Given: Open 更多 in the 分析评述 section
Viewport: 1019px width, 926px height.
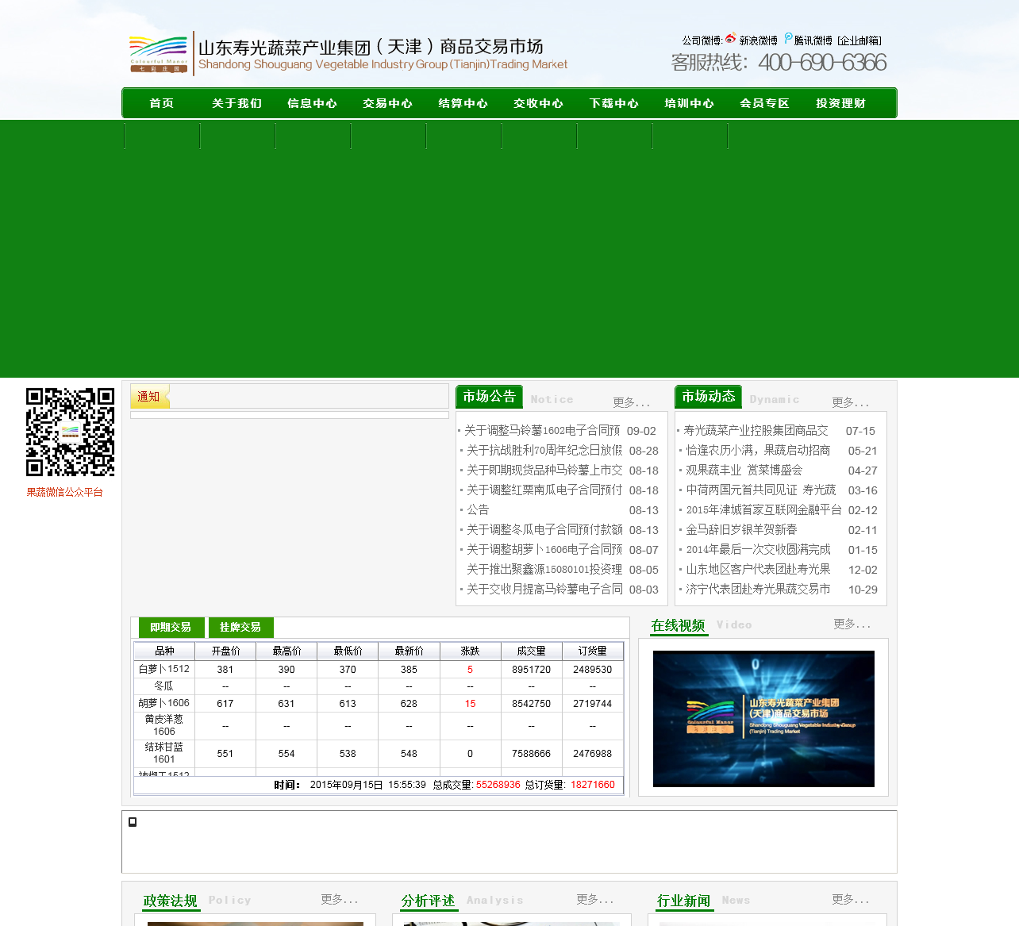Looking at the screenshot, I should pyautogui.click(x=594, y=900).
